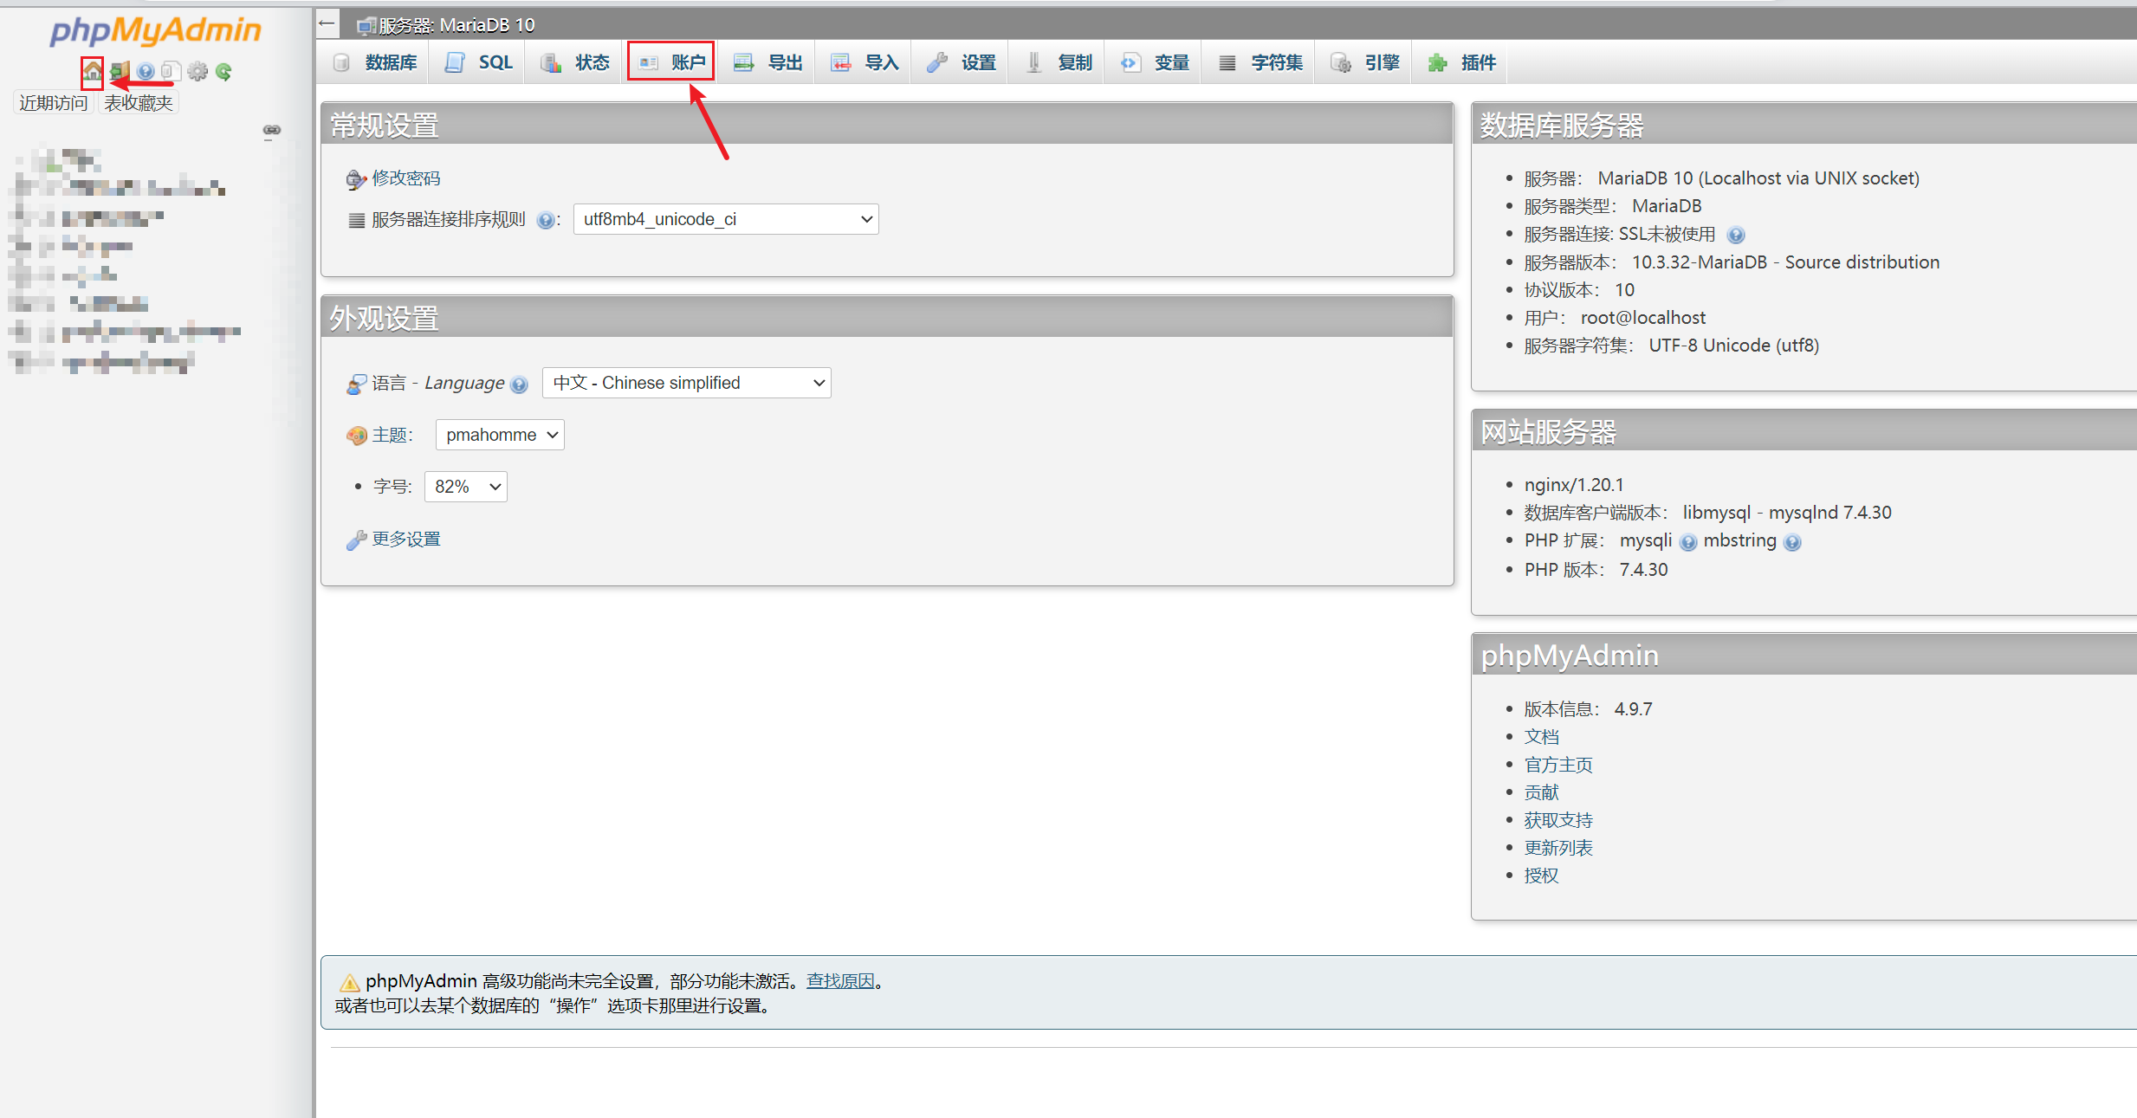Open the 状态 tab
2137x1118 pixels.
pyautogui.click(x=574, y=62)
